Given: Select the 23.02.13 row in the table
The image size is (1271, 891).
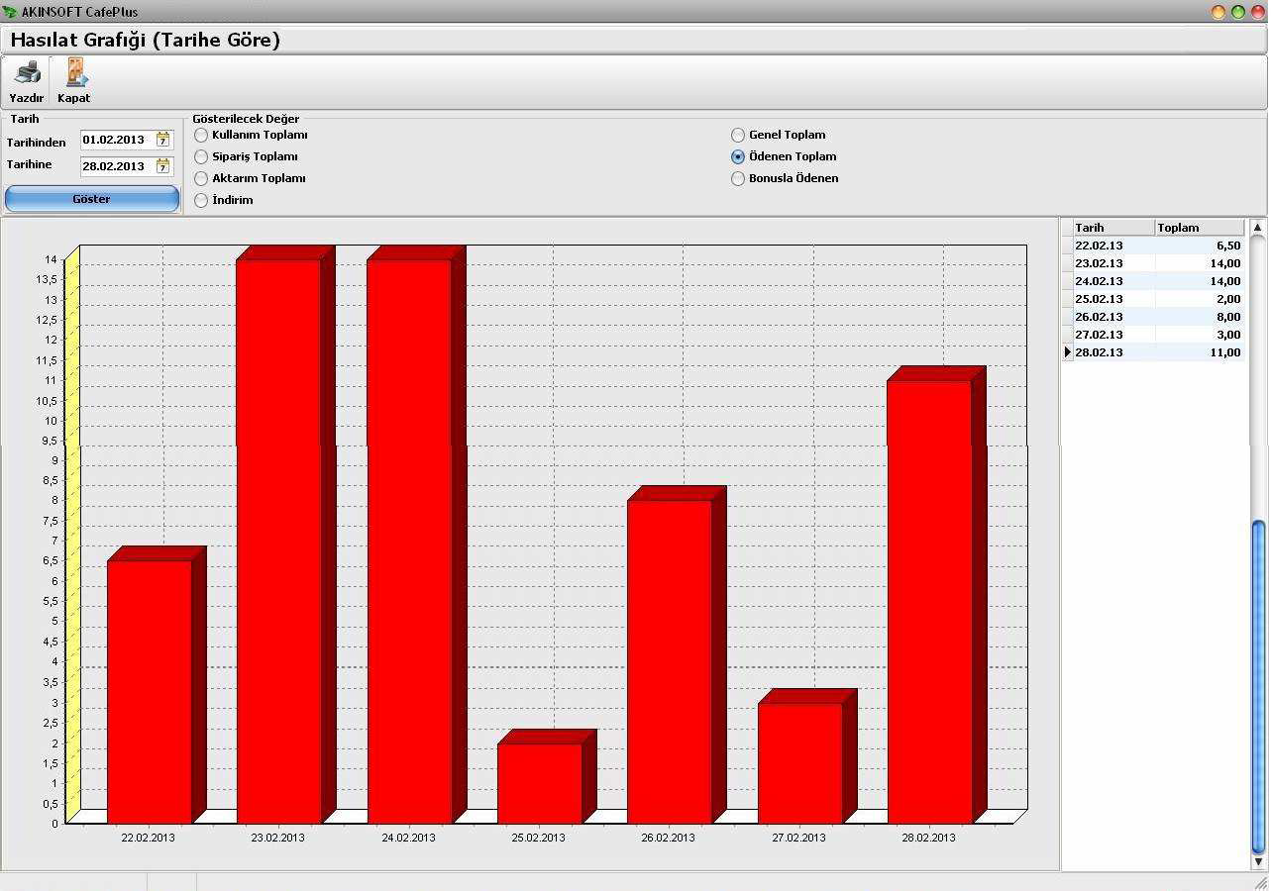Looking at the screenshot, I should pos(1153,263).
